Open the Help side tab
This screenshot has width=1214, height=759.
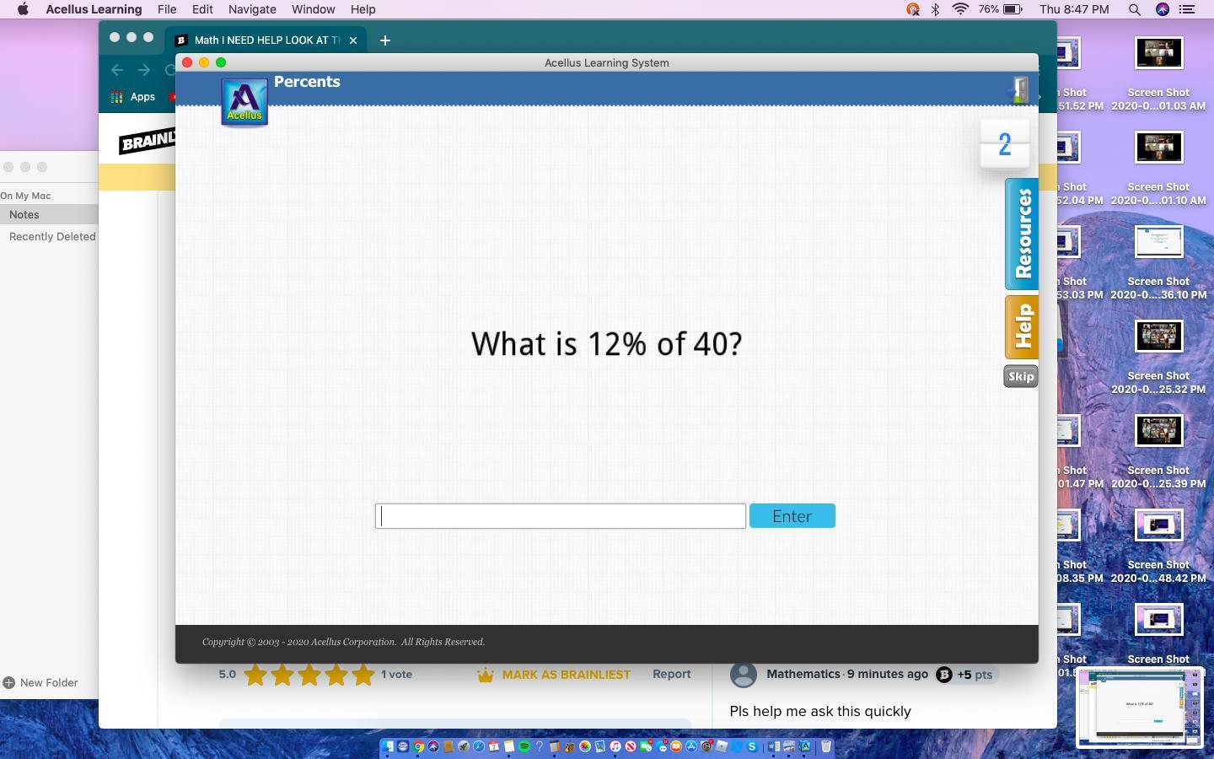click(1022, 327)
